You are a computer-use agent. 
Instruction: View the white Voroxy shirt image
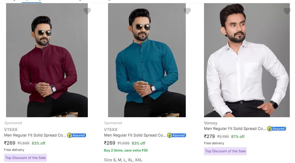point(247,60)
